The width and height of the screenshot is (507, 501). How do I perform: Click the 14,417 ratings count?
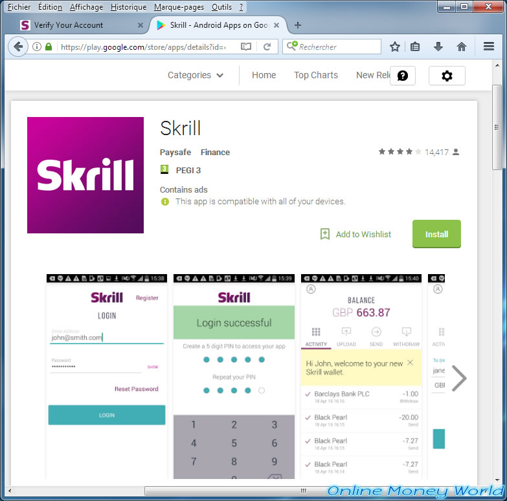(x=436, y=152)
